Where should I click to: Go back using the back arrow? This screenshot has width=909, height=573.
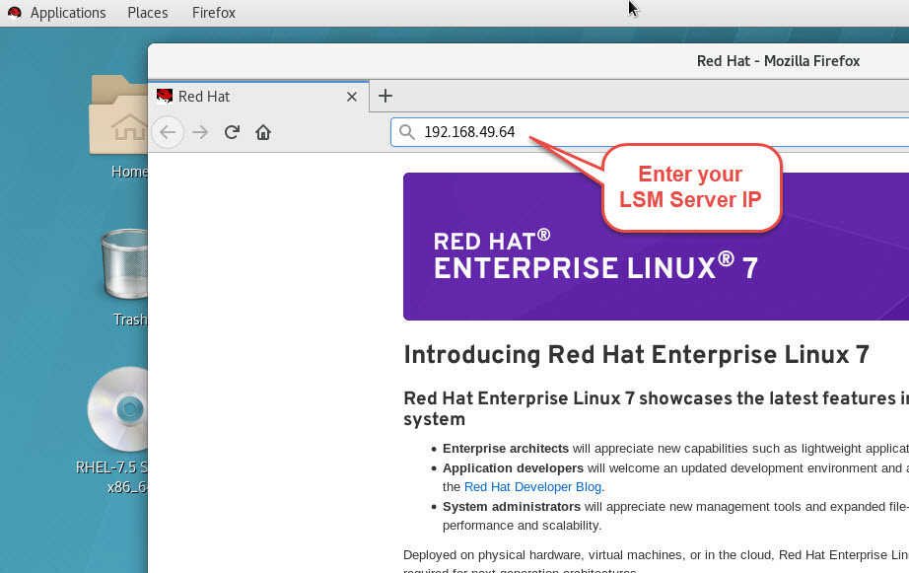[x=168, y=132]
